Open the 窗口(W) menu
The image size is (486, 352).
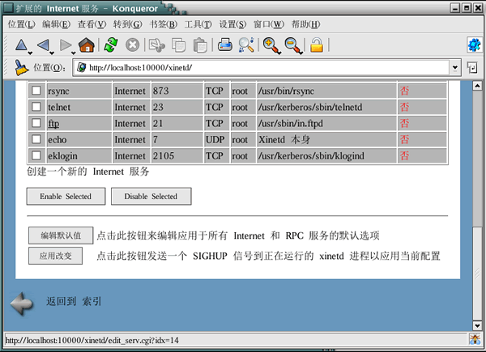coord(268,24)
